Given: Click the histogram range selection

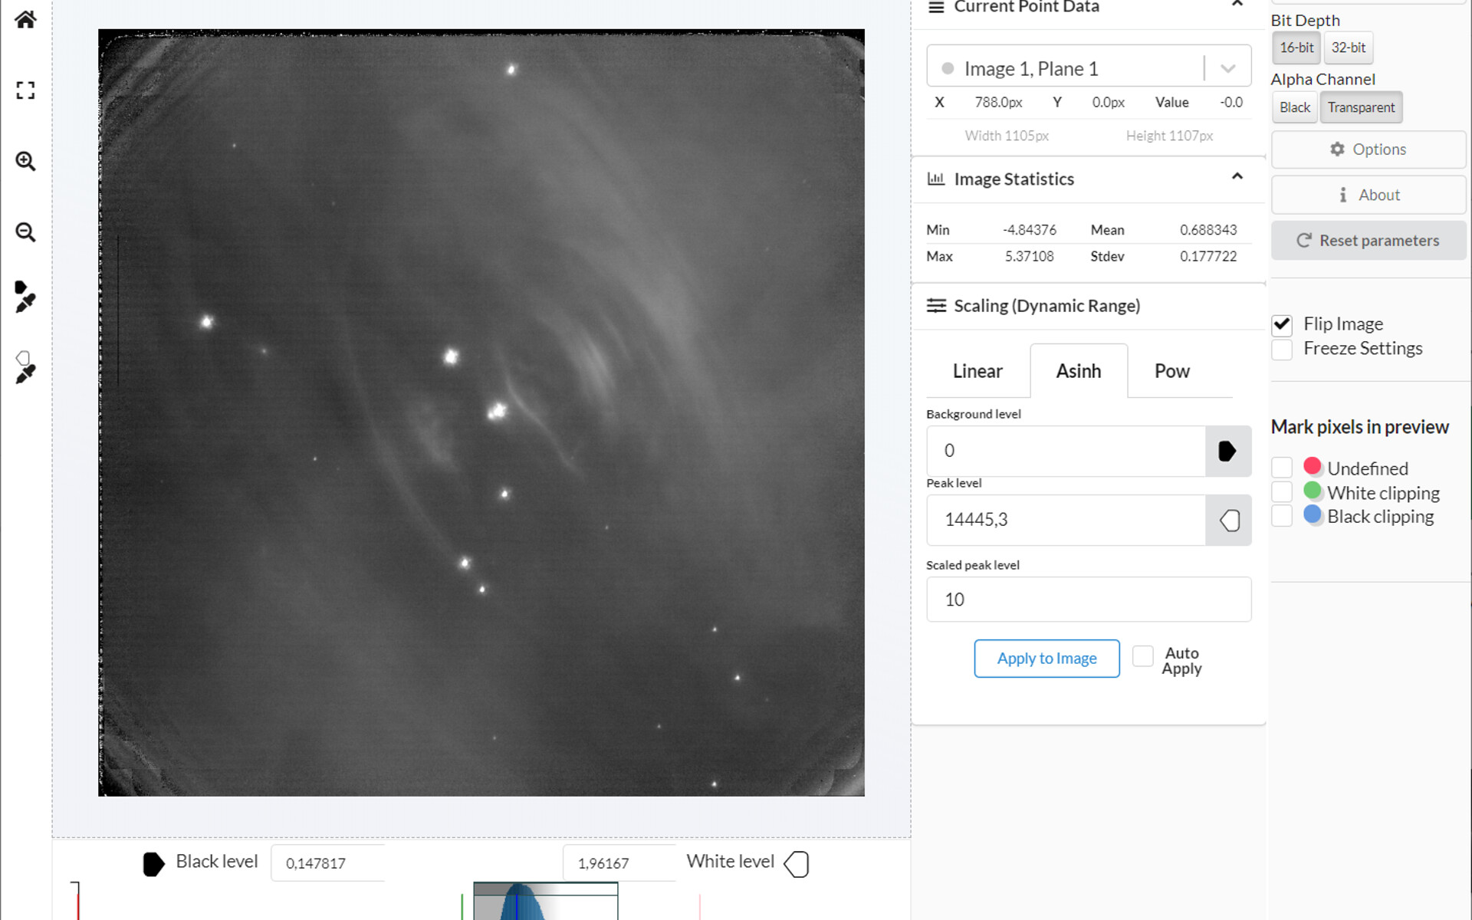Looking at the screenshot, I should [546, 902].
